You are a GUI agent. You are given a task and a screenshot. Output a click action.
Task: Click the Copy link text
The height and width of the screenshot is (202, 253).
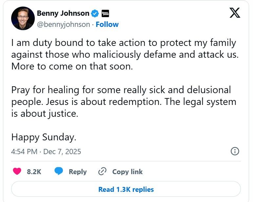click(127, 172)
